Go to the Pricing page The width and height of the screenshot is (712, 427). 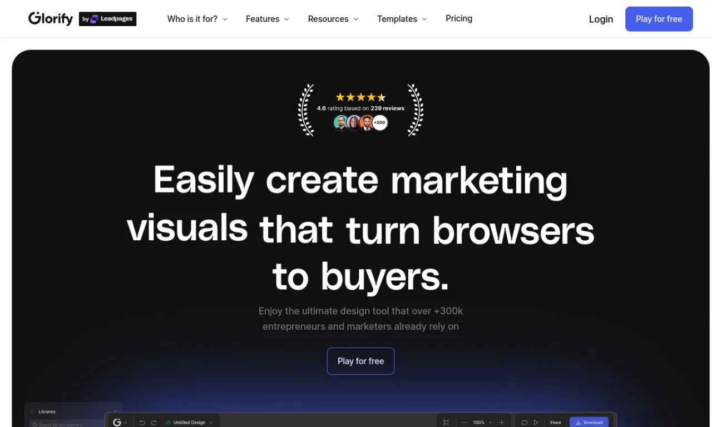point(459,18)
